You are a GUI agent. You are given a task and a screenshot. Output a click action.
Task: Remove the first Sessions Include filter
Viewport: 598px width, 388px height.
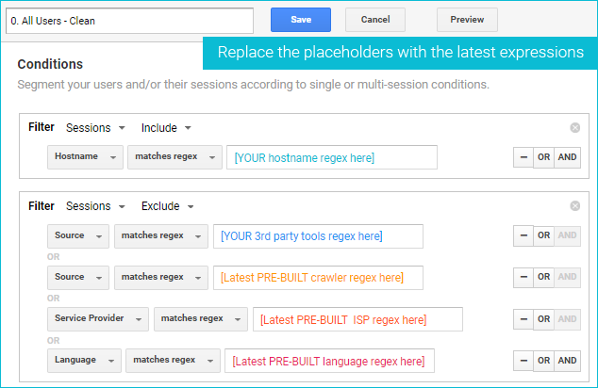[574, 127]
